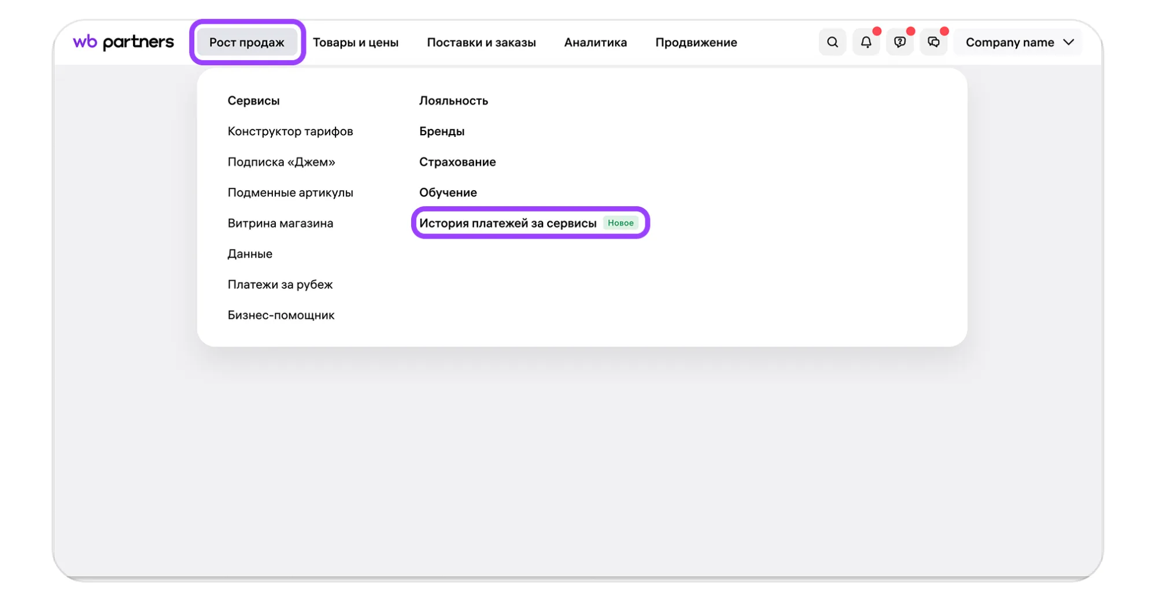Select Подменные артикулы
The width and height of the screenshot is (1156, 602).
290,192
